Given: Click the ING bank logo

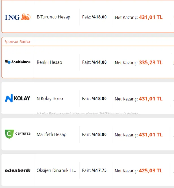Looking at the screenshot, I should pyautogui.click(x=18, y=17).
